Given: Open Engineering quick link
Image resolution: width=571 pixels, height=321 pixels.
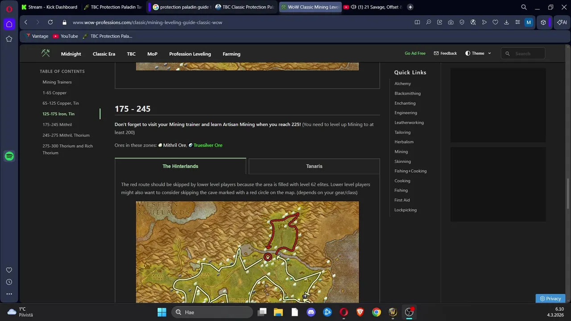Looking at the screenshot, I should click(405, 113).
